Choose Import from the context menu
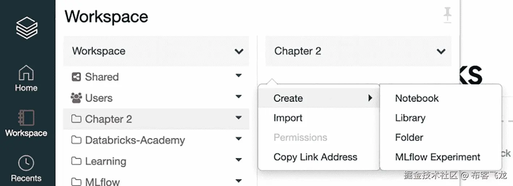This screenshot has width=513, height=186. (x=288, y=118)
